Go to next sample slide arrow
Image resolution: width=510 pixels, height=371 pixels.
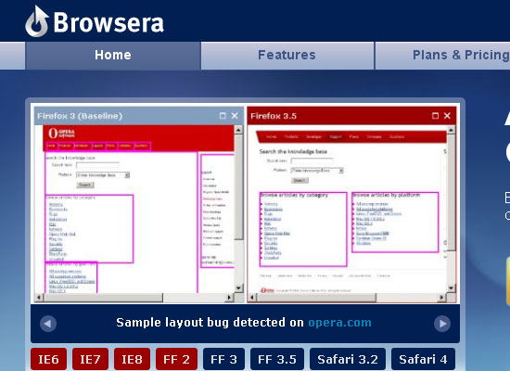[442, 324]
